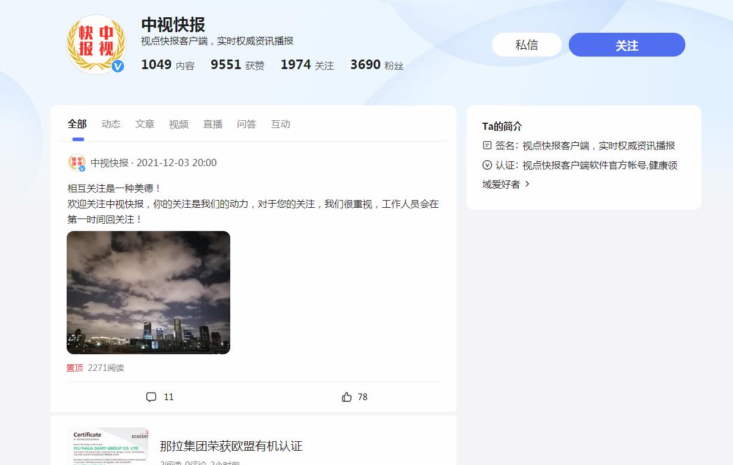733x465 pixels.
Task: Click the blue verified badge on the large avatar
Action: (x=118, y=66)
